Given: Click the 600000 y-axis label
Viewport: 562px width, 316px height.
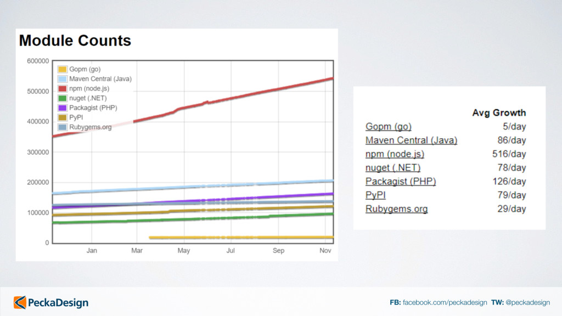Looking at the screenshot, I should tap(38, 61).
